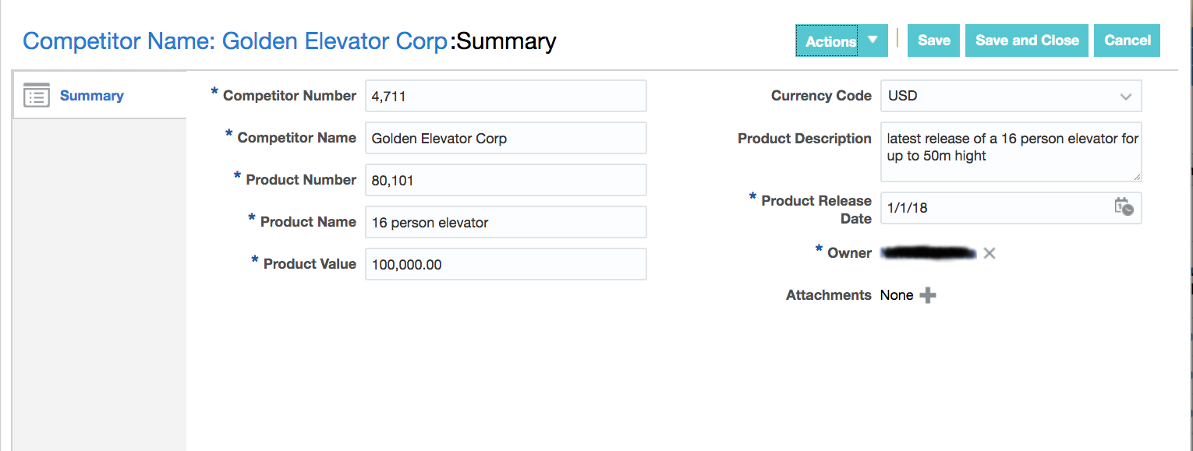Image resolution: width=1193 pixels, height=451 pixels.
Task: Cancel editing the competitor record
Action: 1128,41
